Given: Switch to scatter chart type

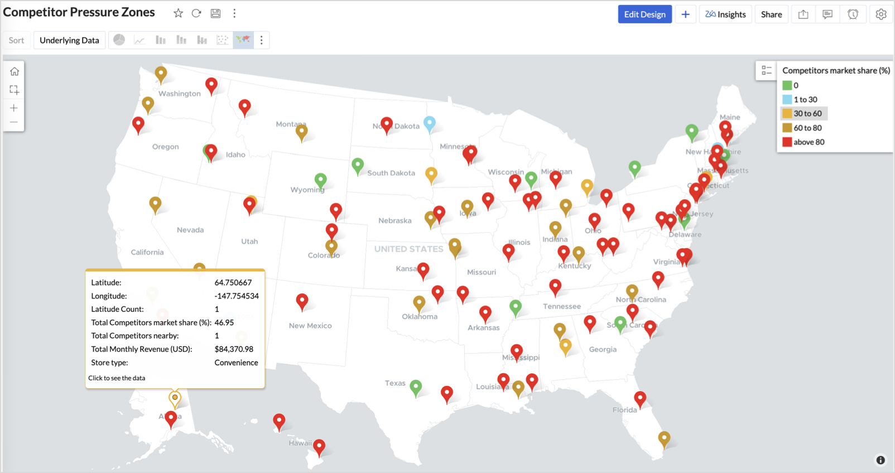Looking at the screenshot, I should pyautogui.click(x=223, y=40).
